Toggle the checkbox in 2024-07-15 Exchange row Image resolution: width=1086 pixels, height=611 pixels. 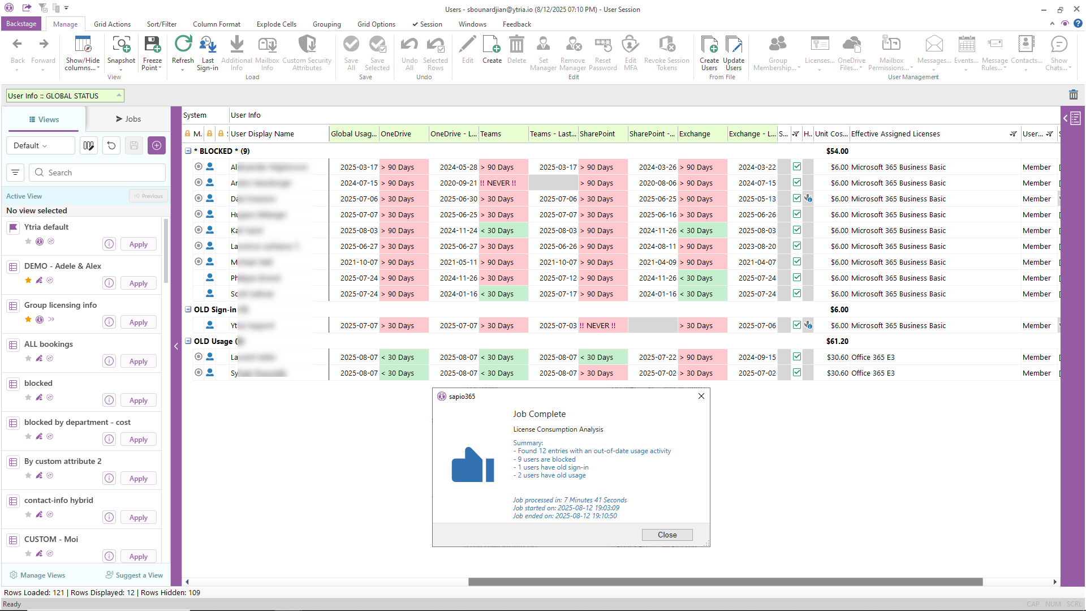[796, 183]
